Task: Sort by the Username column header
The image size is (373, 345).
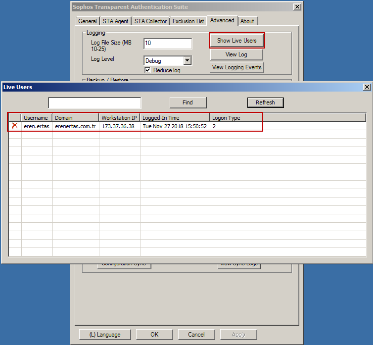Action: (x=36, y=118)
